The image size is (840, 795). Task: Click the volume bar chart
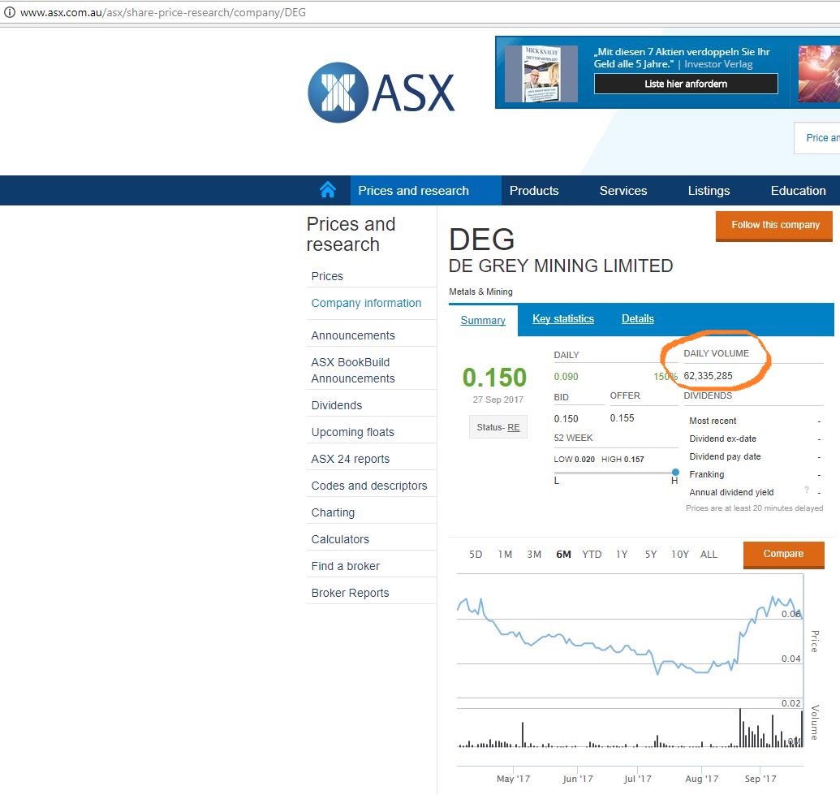[x=630, y=728]
